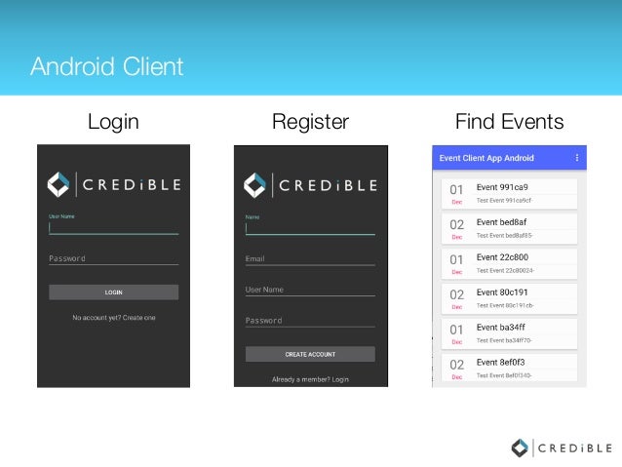Screen dimensions: 622x467
Task: Click the CREATE ACCOUNT button
Action: coord(310,354)
